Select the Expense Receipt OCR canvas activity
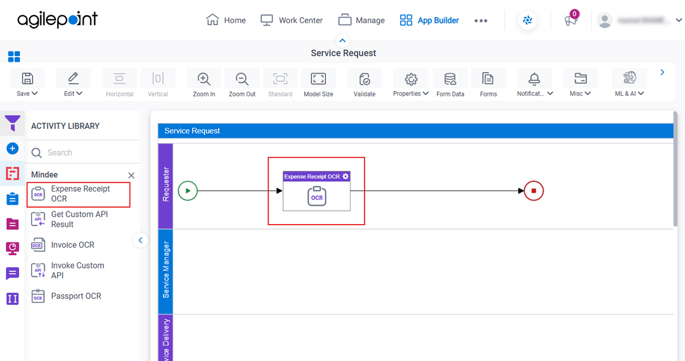The image size is (685, 361). pyautogui.click(x=317, y=191)
